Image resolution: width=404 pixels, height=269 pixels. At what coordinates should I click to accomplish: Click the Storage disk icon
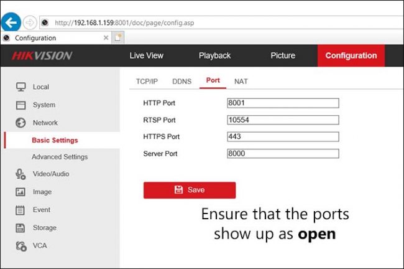coord(21,228)
